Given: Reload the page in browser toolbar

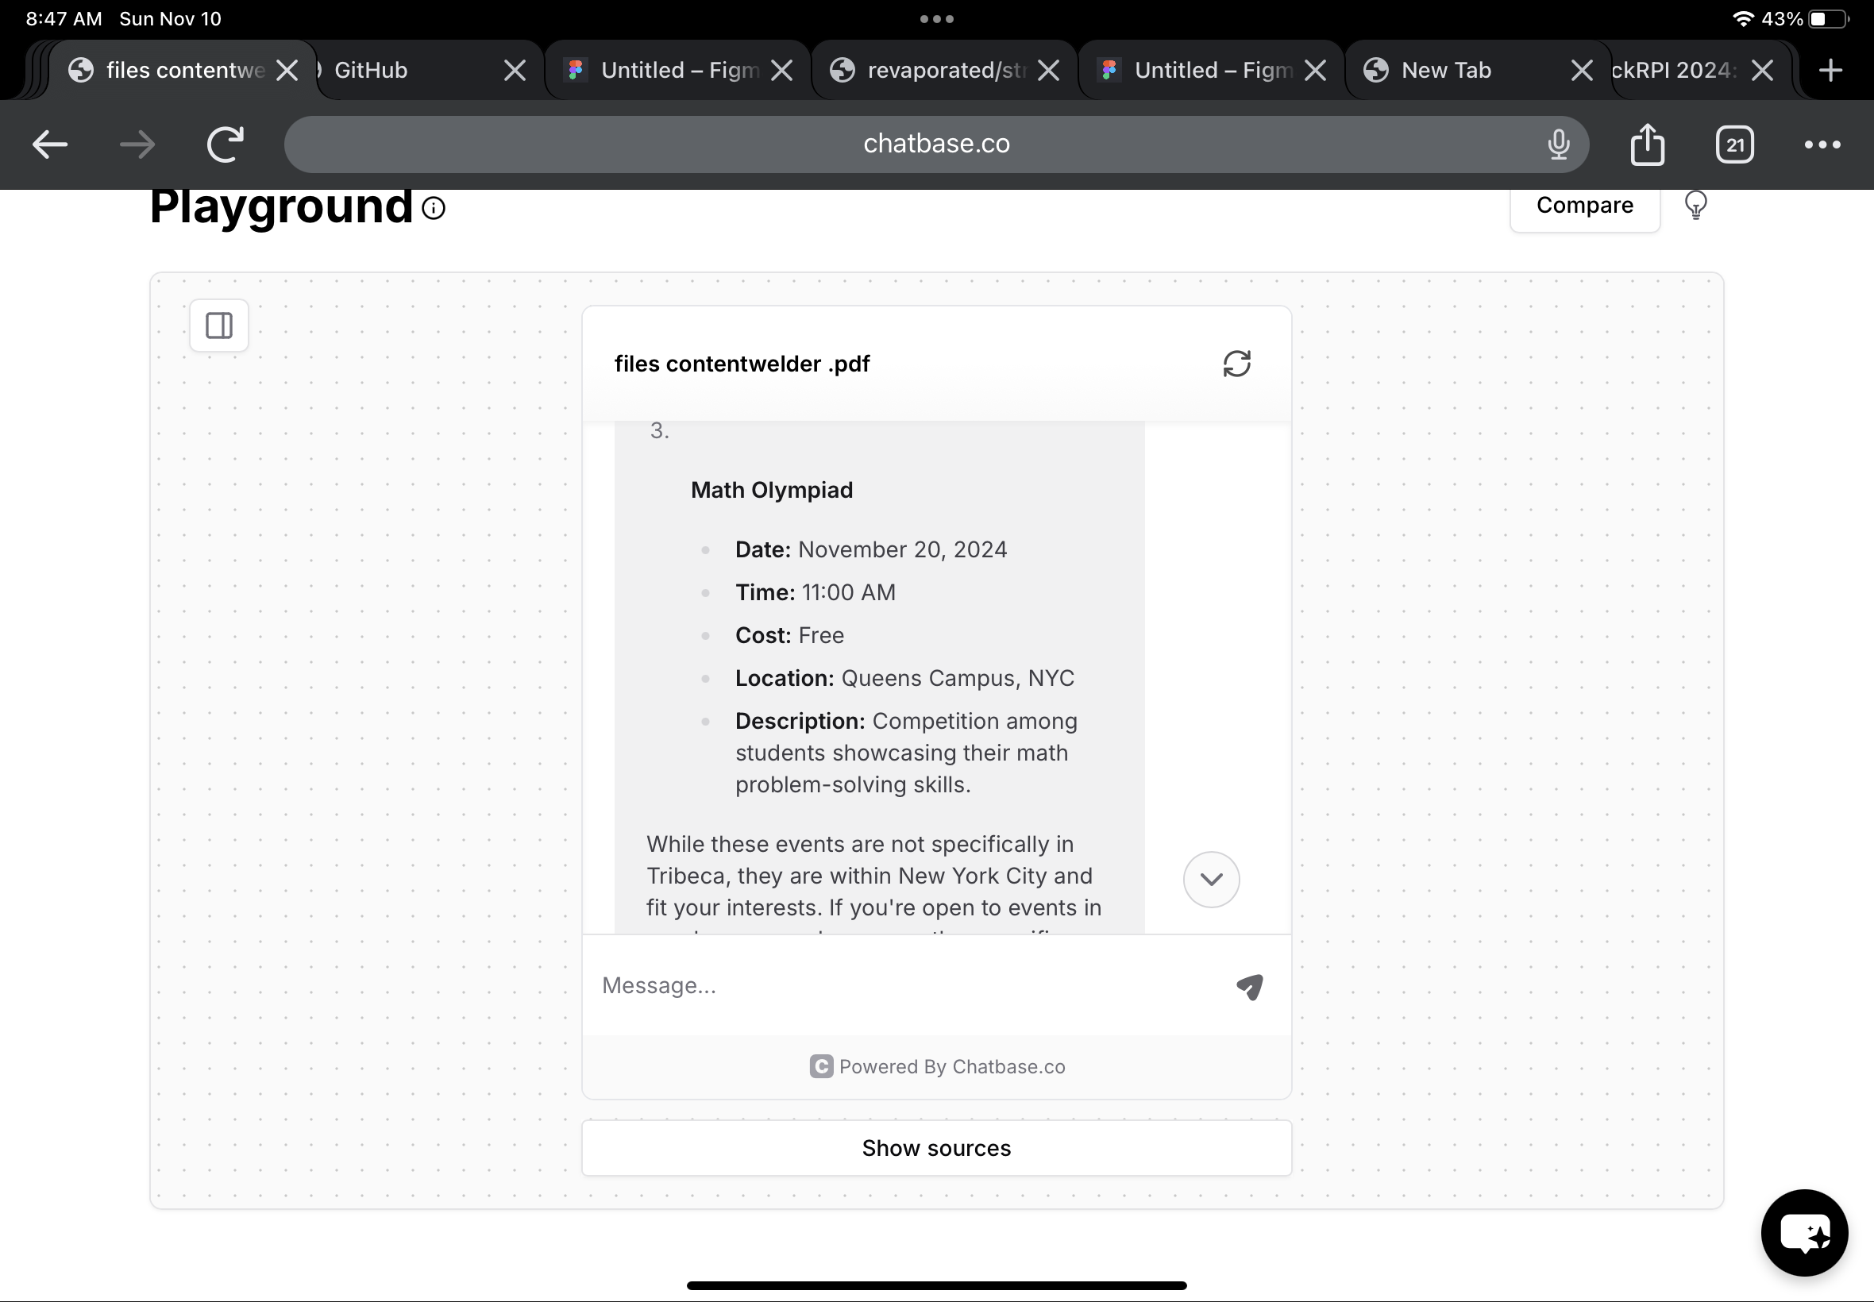Looking at the screenshot, I should [x=226, y=144].
